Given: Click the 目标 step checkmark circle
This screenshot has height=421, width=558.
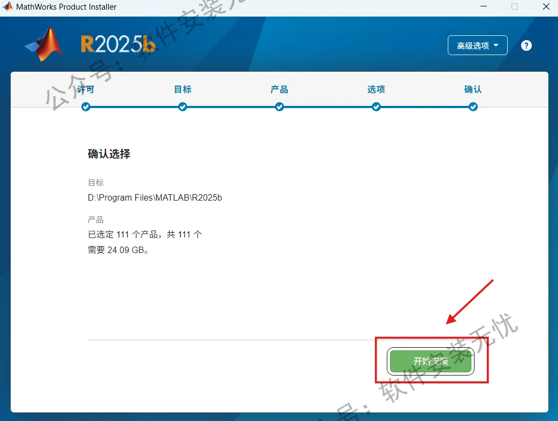Looking at the screenshot, I should 182,107.
